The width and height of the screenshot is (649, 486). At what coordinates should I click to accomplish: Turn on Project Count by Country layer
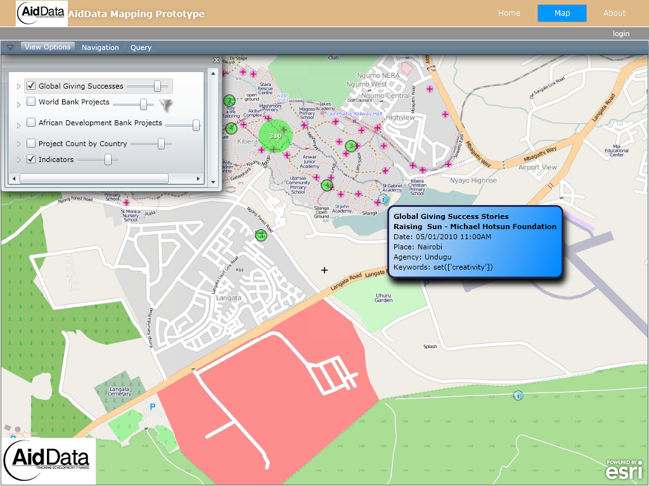(31, 143)
